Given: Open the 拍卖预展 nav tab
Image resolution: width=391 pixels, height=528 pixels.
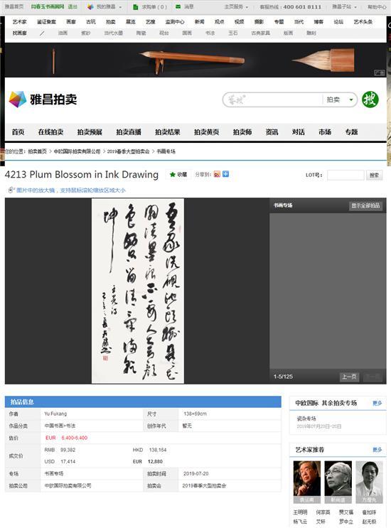Looking at the screenshot, I should coord(90,132).
